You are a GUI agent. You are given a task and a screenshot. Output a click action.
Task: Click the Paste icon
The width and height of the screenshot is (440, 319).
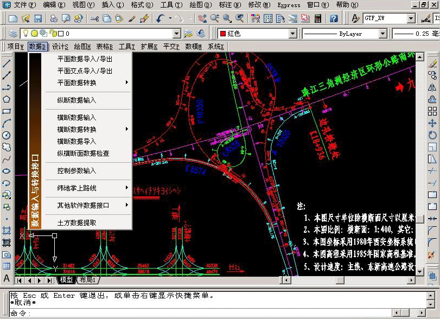pos(119,18)
